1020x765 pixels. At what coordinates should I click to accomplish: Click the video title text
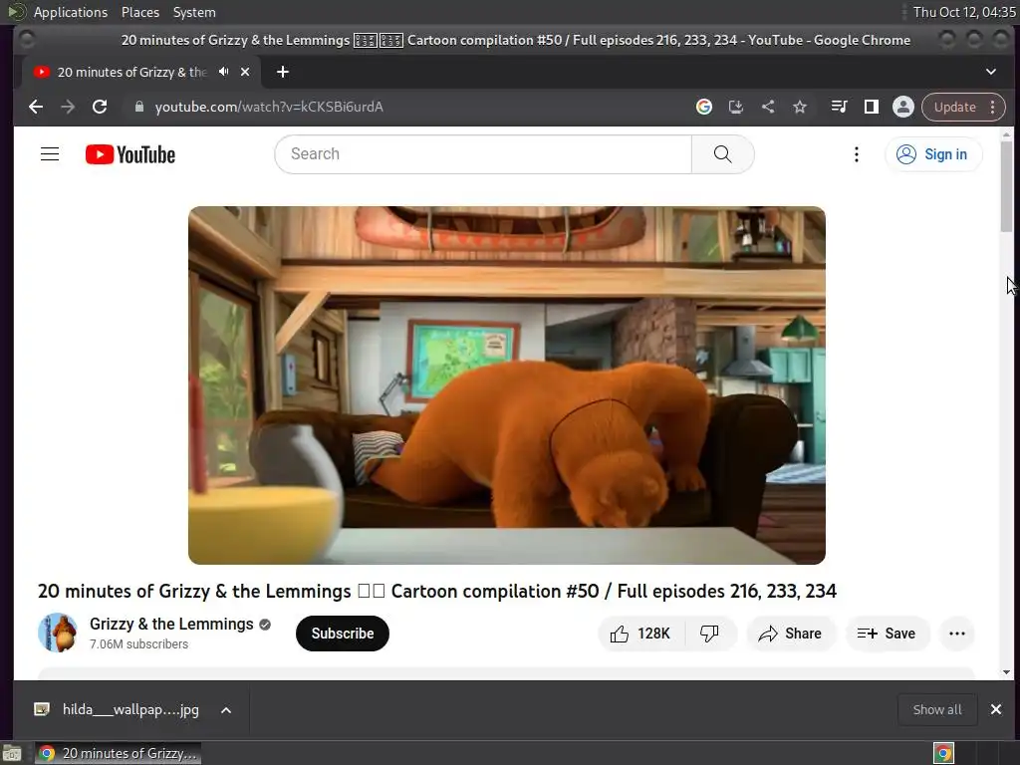point(436,591)
